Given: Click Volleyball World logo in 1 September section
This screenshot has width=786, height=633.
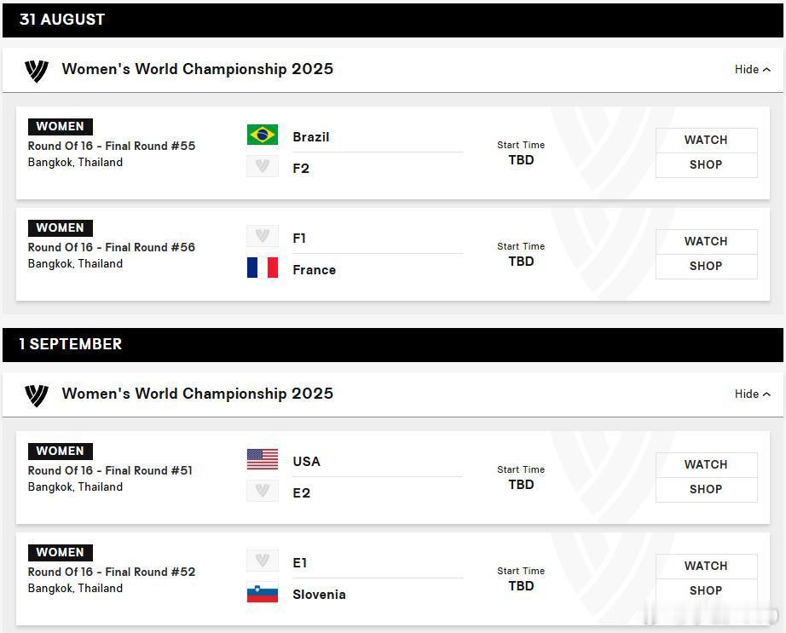Looking at the screenshot, I should coord(37,395).
